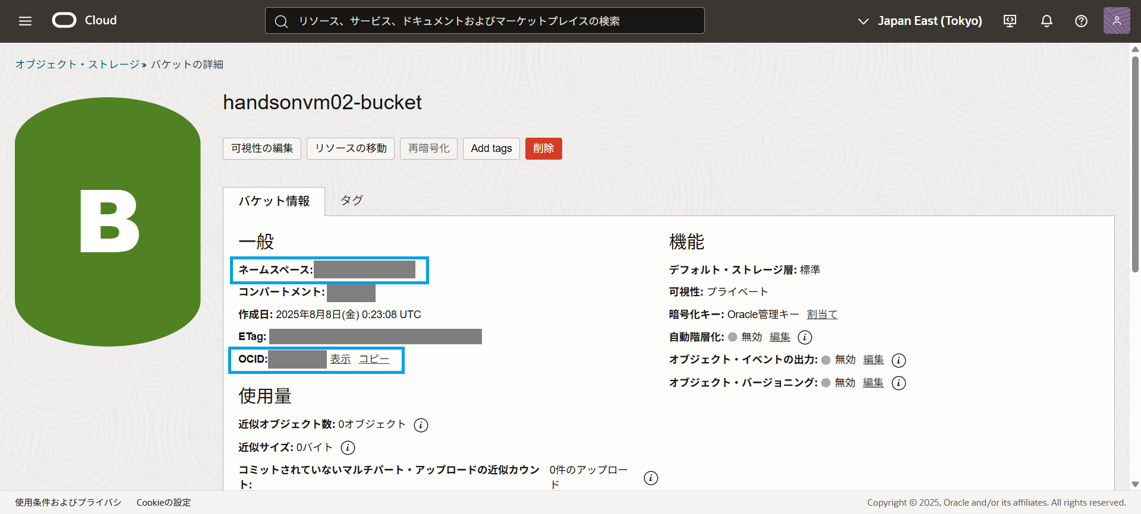Edit object events output 編集 link
The image size is (1141, 514).
pyautogui.click(x=874, y=360)
